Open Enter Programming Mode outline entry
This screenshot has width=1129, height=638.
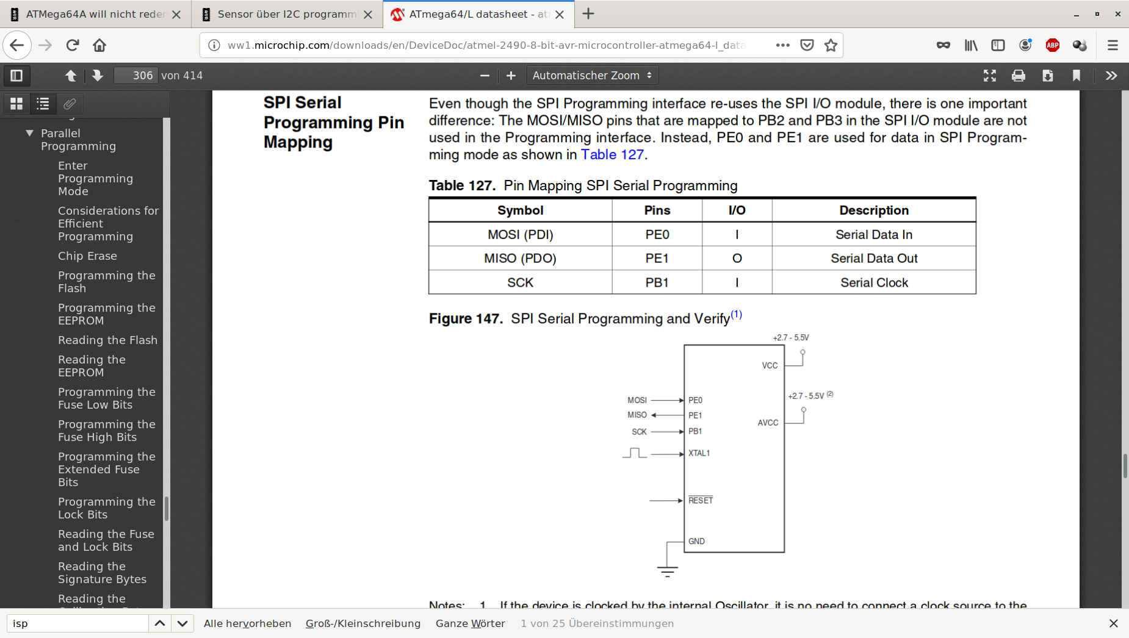[95, 178]
